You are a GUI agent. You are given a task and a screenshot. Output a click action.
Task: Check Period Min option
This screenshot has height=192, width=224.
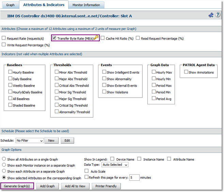point(154,91)
